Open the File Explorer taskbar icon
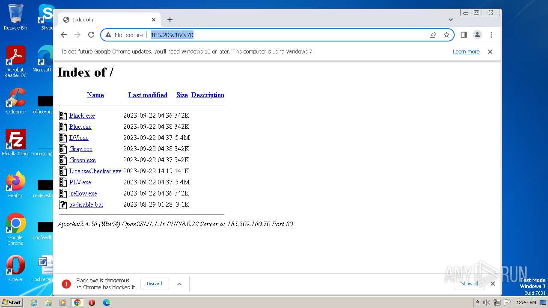This screenshot has width=548, height=308. [x=48, y=302]
